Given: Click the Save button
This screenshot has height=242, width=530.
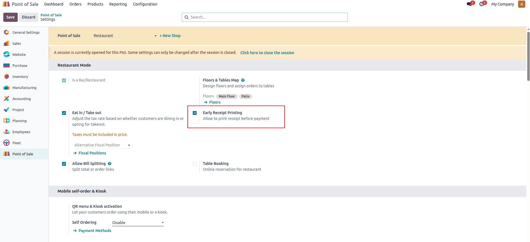Looking at the screenshot, I should click(11, 17).
